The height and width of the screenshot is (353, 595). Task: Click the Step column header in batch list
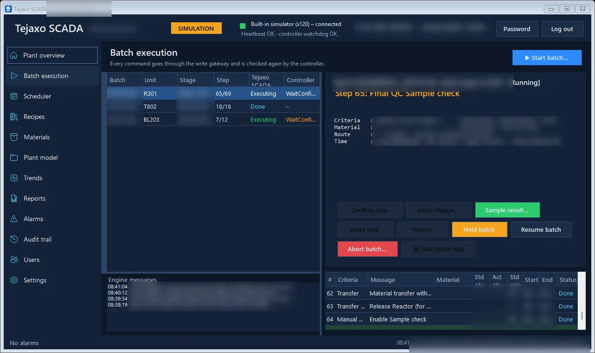point(231,80)
